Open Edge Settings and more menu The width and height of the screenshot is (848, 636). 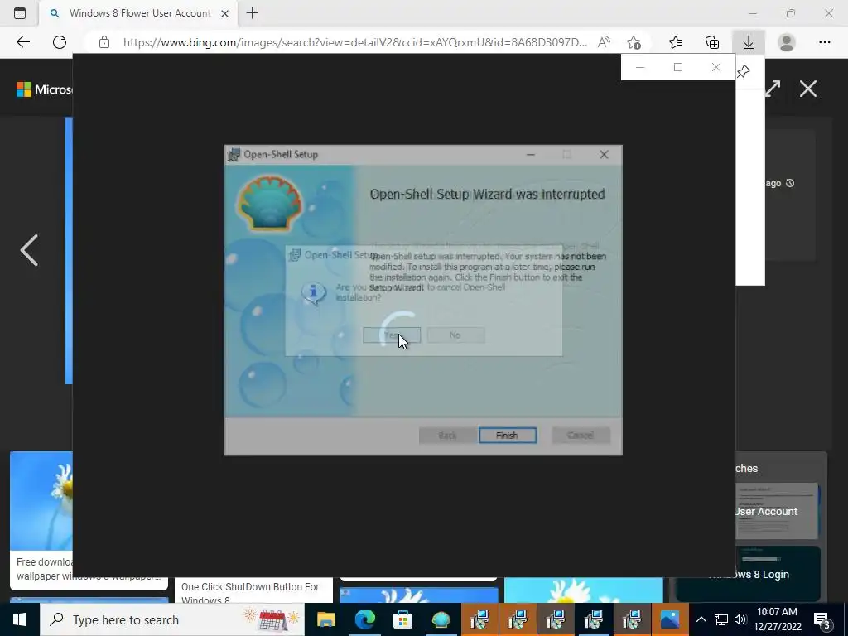(824, 42)
